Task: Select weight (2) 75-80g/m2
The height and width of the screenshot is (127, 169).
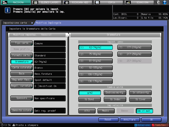Action: [95, 54]
